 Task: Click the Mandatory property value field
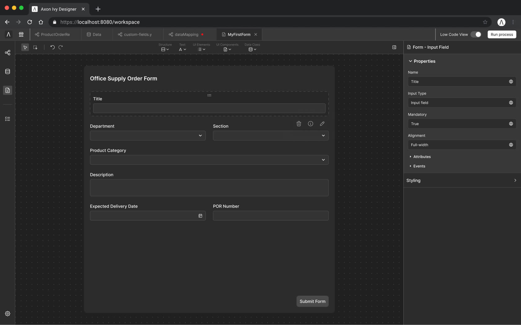pyautogui.click(x=462, y=124)
